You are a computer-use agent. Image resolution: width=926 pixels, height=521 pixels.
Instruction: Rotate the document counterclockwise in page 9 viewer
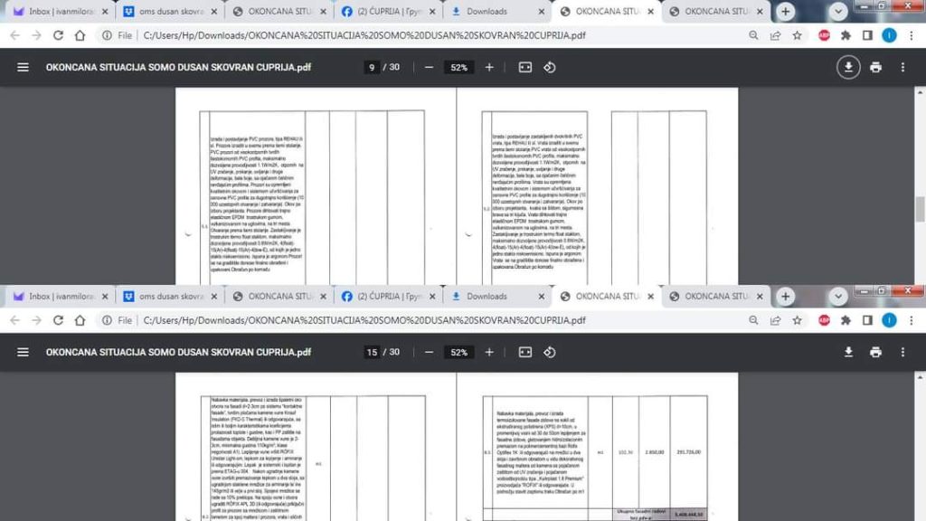point(549,68)
